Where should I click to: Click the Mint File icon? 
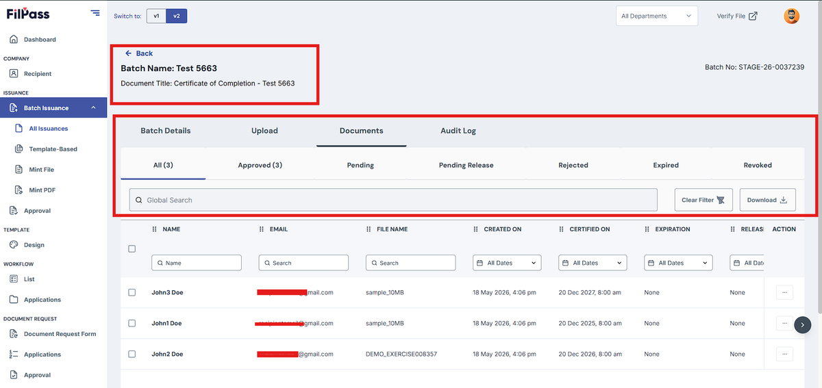(18, 170)
